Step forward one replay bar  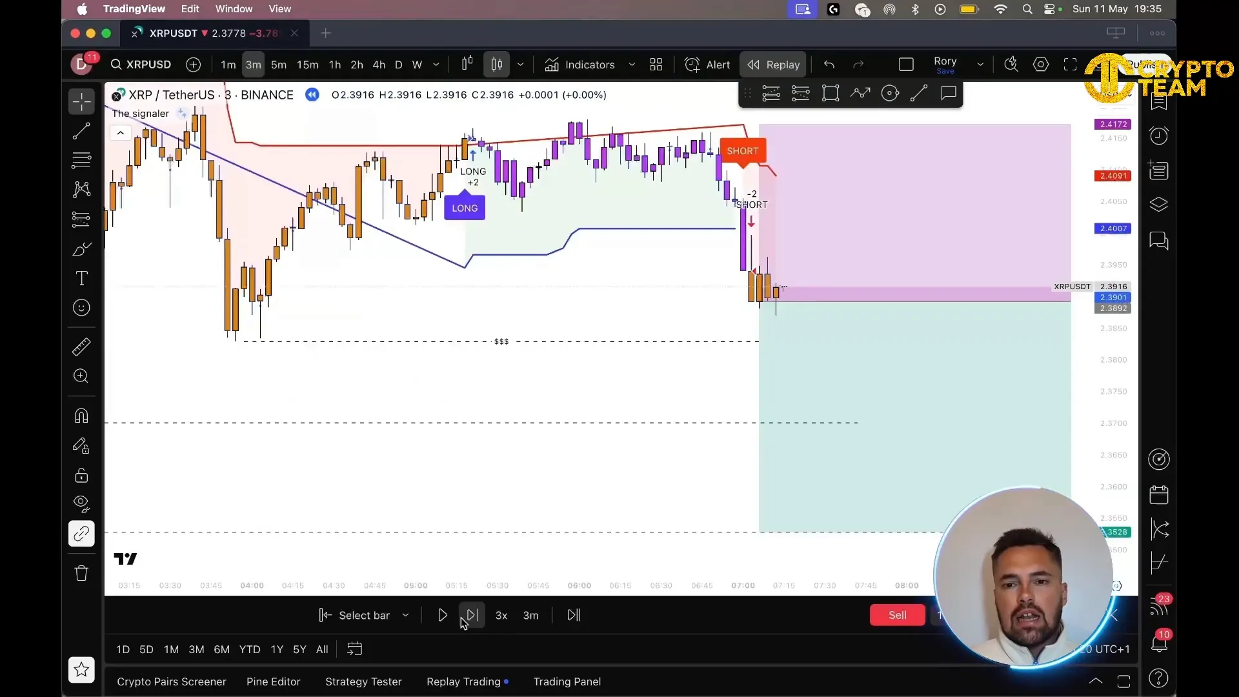(472, 615)
